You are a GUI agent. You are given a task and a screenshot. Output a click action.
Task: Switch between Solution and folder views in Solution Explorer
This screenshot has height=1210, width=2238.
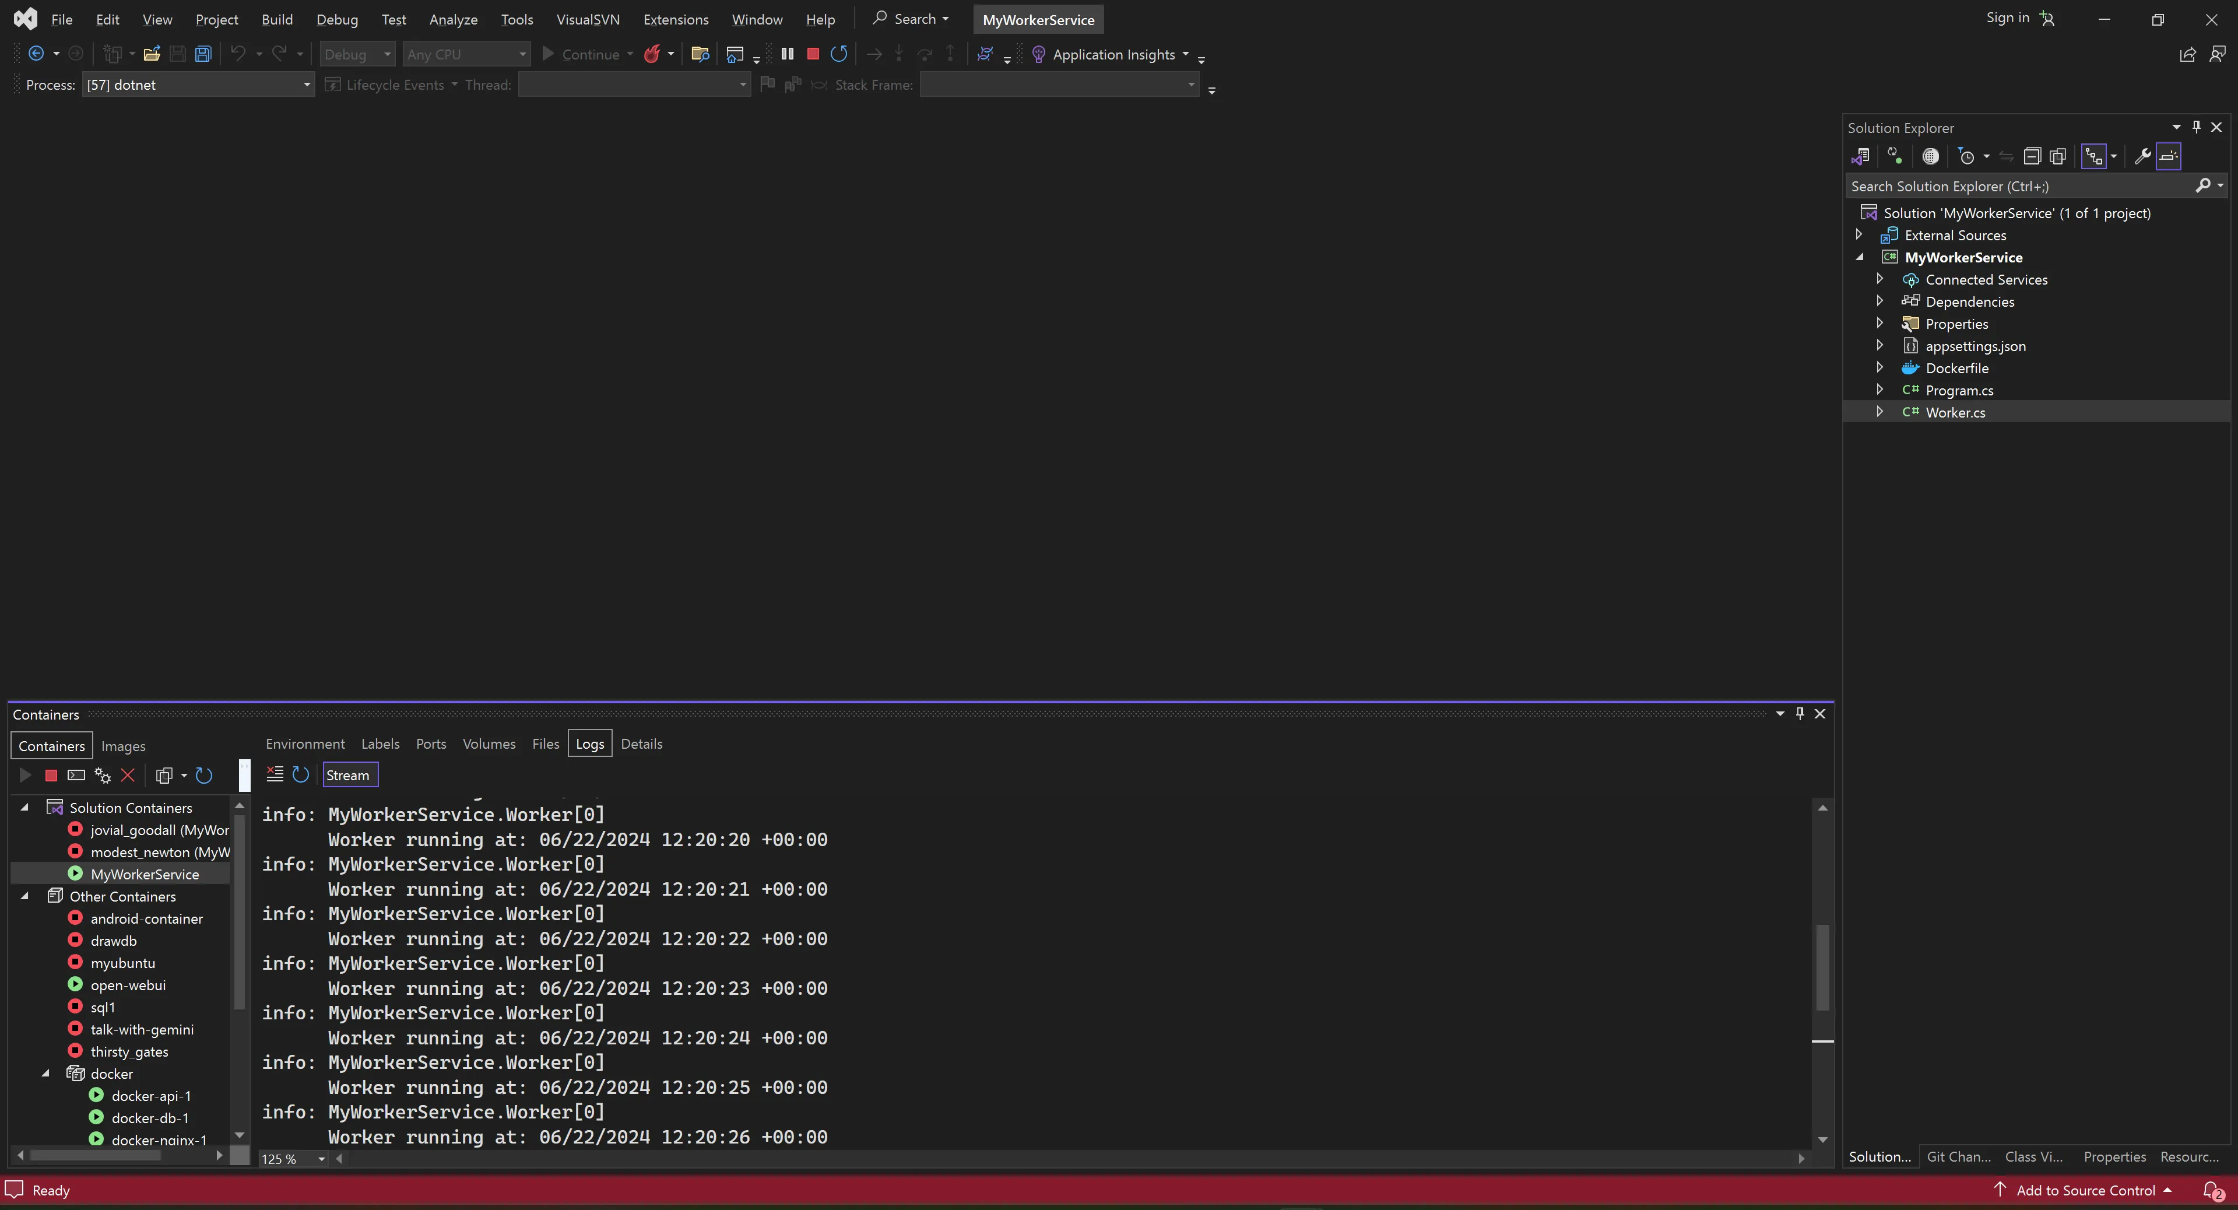(x=1860, y=156)
